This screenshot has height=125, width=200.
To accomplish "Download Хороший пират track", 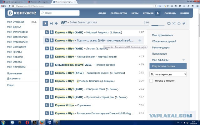I will [52, 57].
